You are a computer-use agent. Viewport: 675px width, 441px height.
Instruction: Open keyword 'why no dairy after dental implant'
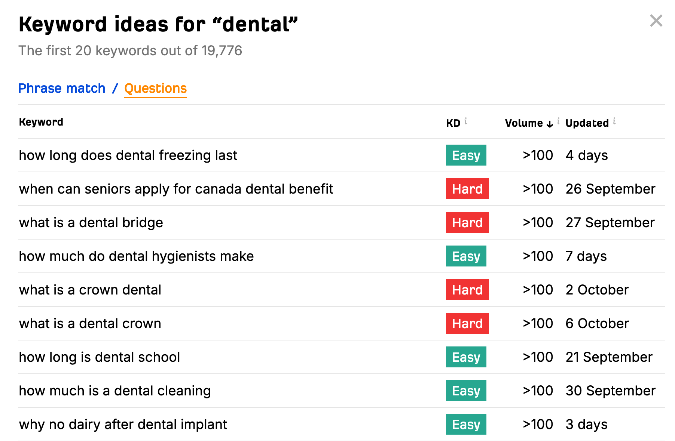pos(123,425)
